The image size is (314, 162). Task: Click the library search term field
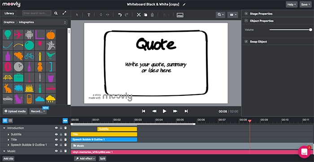point(37,13)
